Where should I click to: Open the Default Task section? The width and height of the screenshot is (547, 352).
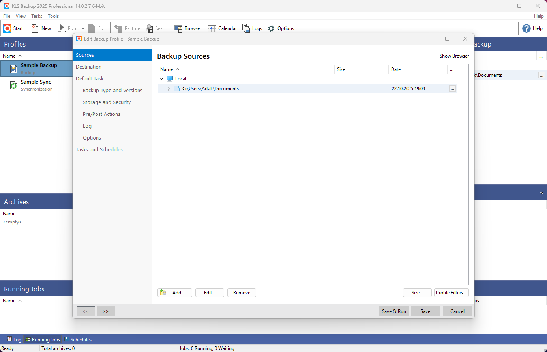pos(112,78)
